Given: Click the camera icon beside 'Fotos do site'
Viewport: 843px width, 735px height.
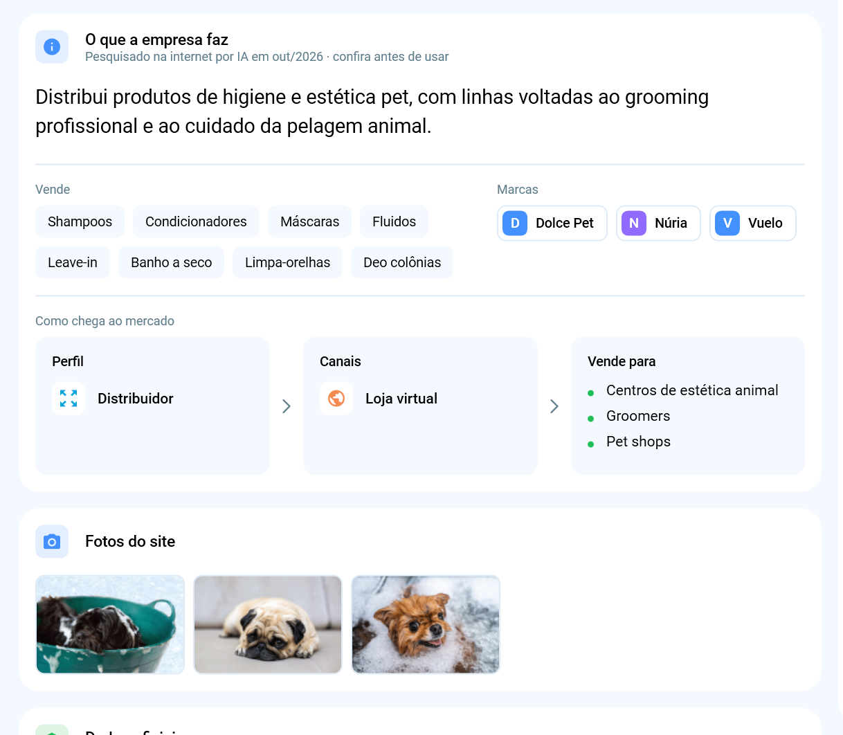Looking at the screenshot, I should [x=52, y=541].
